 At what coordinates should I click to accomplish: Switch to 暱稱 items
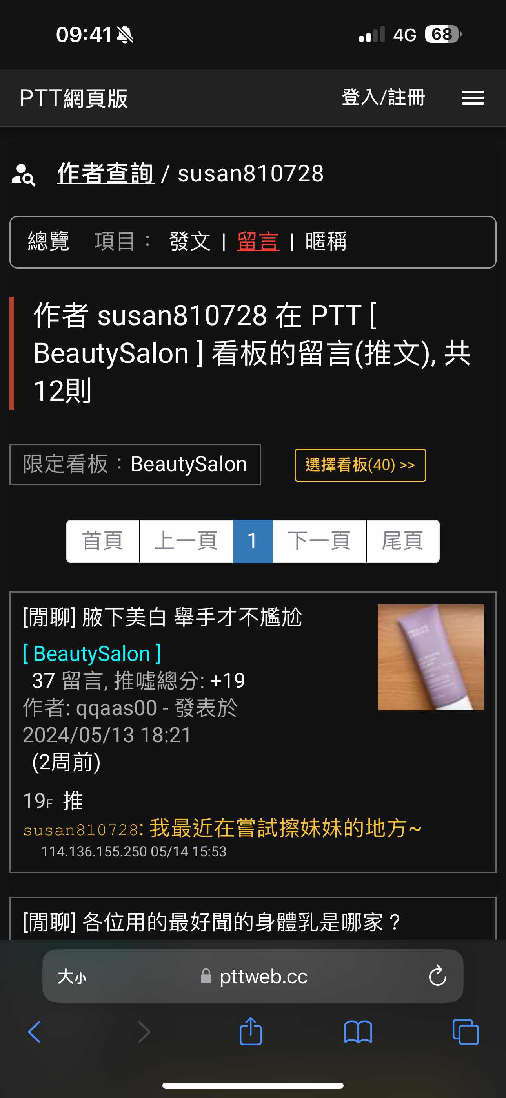(x=326, y=242)
